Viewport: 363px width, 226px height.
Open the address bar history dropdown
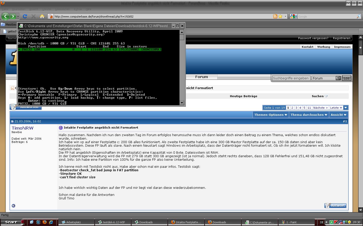pyautogui.click(x=285, y=17)
